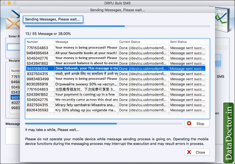Click the Hindi message starting with 'नमस्ते'
This screenshot has width=235, height=164.
[87, 74]
